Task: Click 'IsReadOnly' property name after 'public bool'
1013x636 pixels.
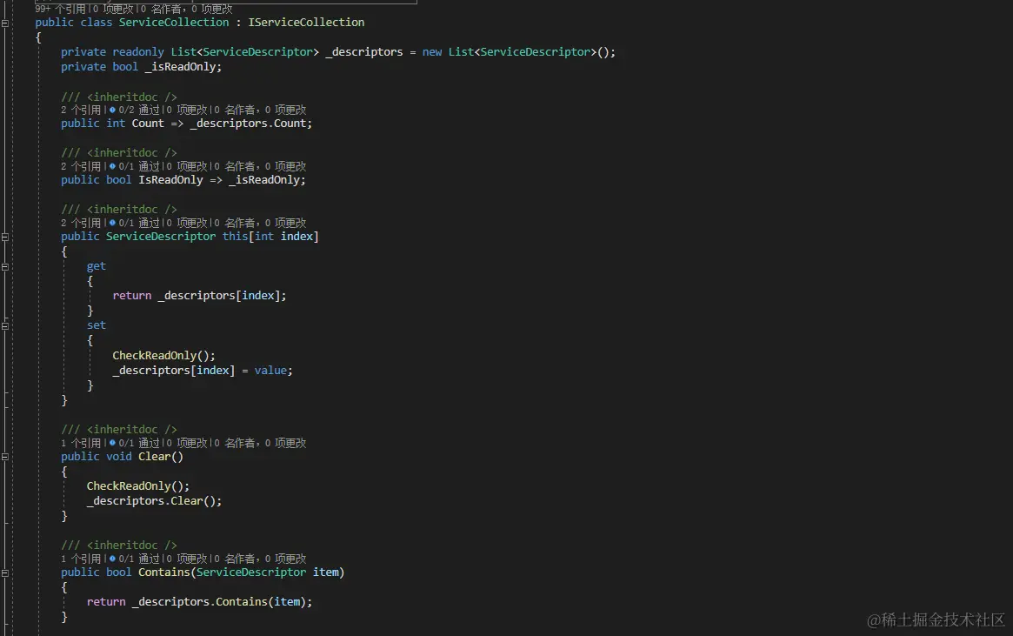Action: (x=170, y=180)
